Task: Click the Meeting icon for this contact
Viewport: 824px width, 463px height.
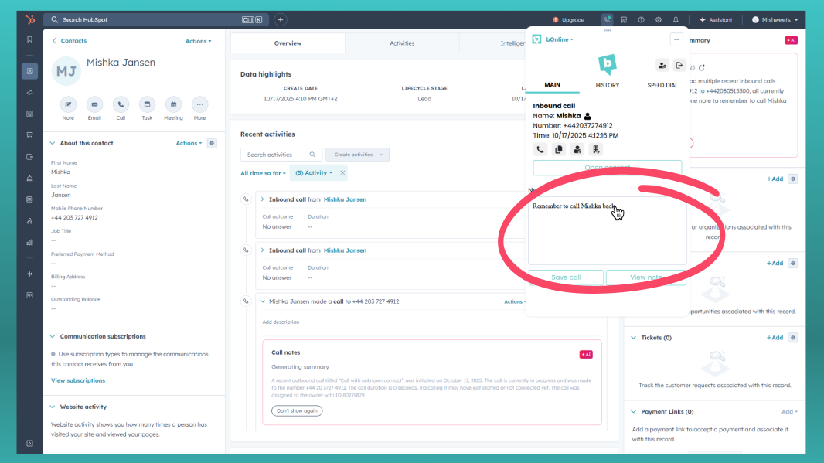Action: pos(173,104)
